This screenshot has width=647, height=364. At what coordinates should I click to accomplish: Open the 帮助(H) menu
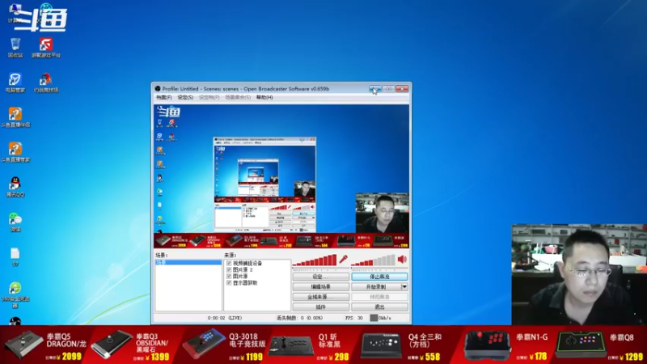tap(264, 97)
